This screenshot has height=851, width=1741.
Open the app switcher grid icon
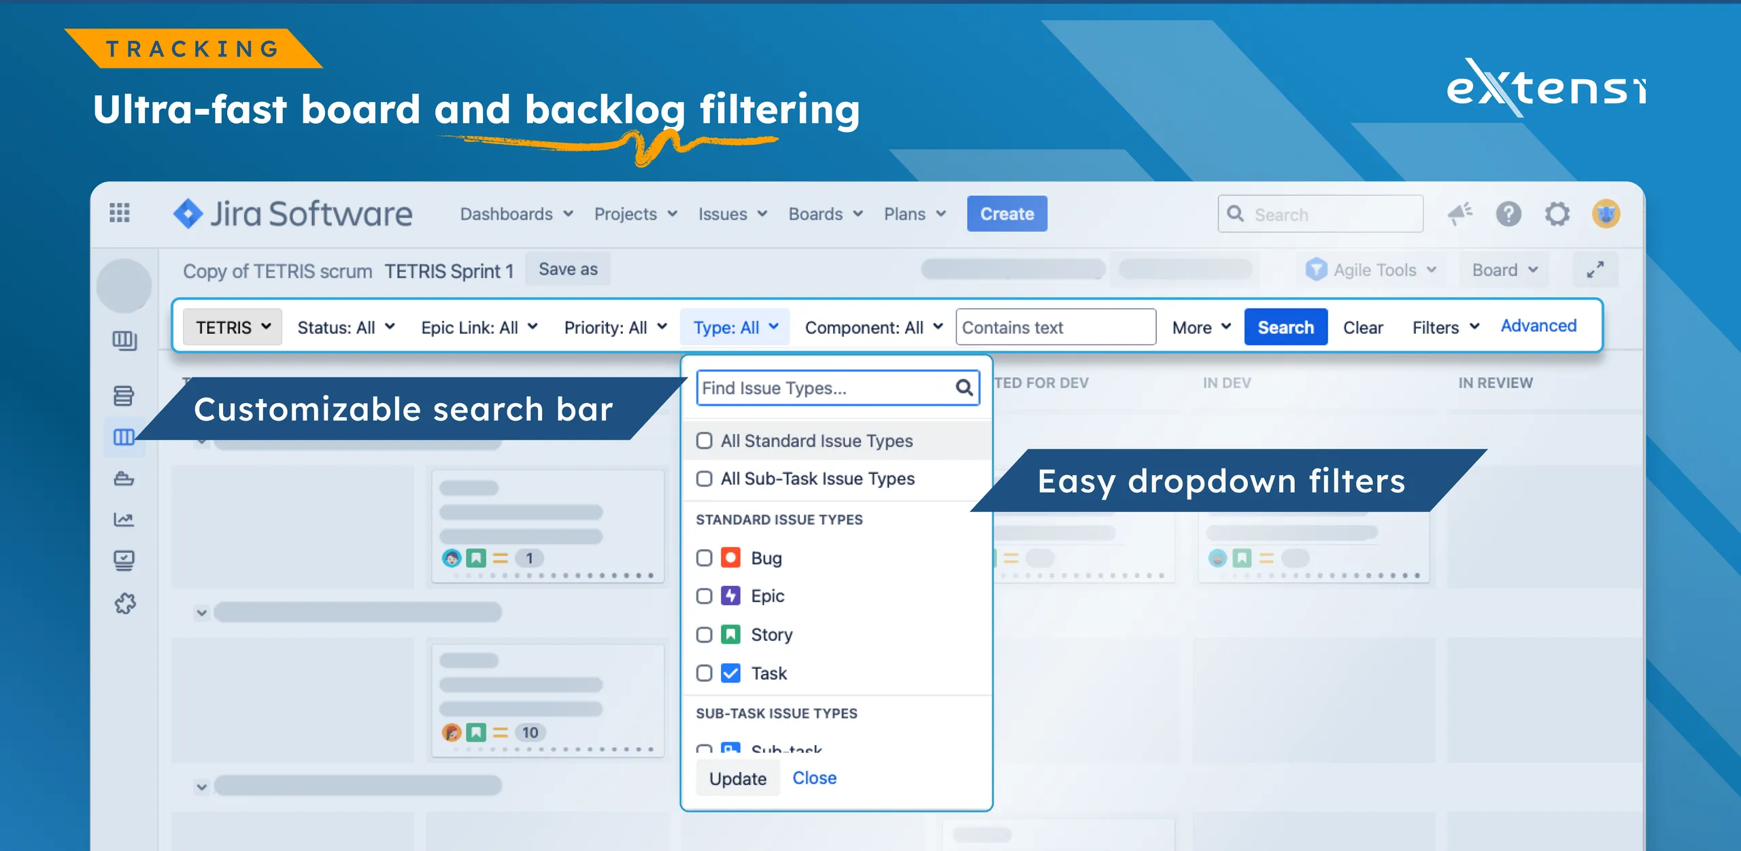[120, 213]
